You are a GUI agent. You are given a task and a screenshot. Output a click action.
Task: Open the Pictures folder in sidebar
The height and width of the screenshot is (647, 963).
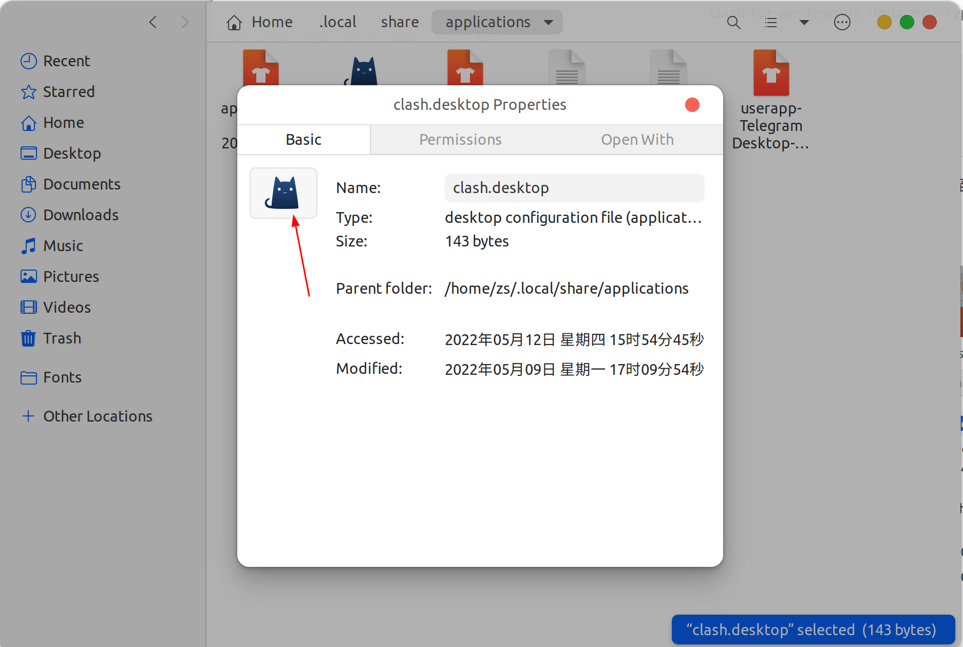point(70,276)
